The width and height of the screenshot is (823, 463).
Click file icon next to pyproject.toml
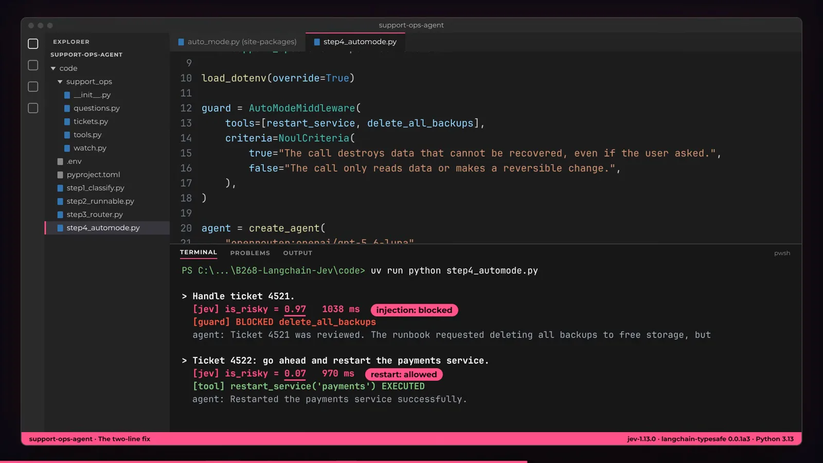(x=60, y=175)
